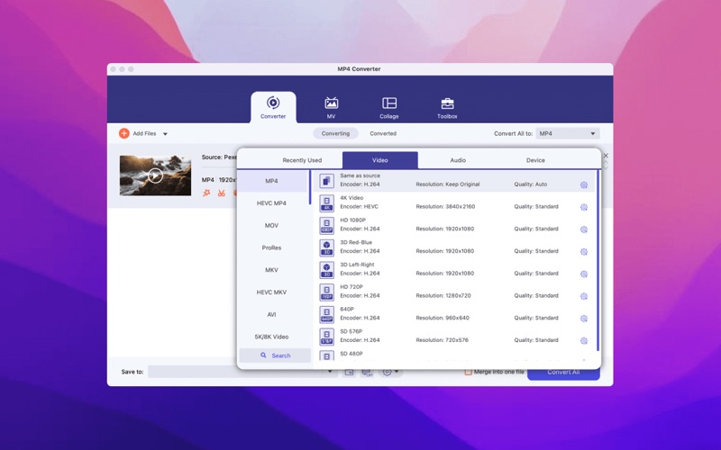The image size is (721, 450).
Task: Open the Collage module
Action: (389, 108)
